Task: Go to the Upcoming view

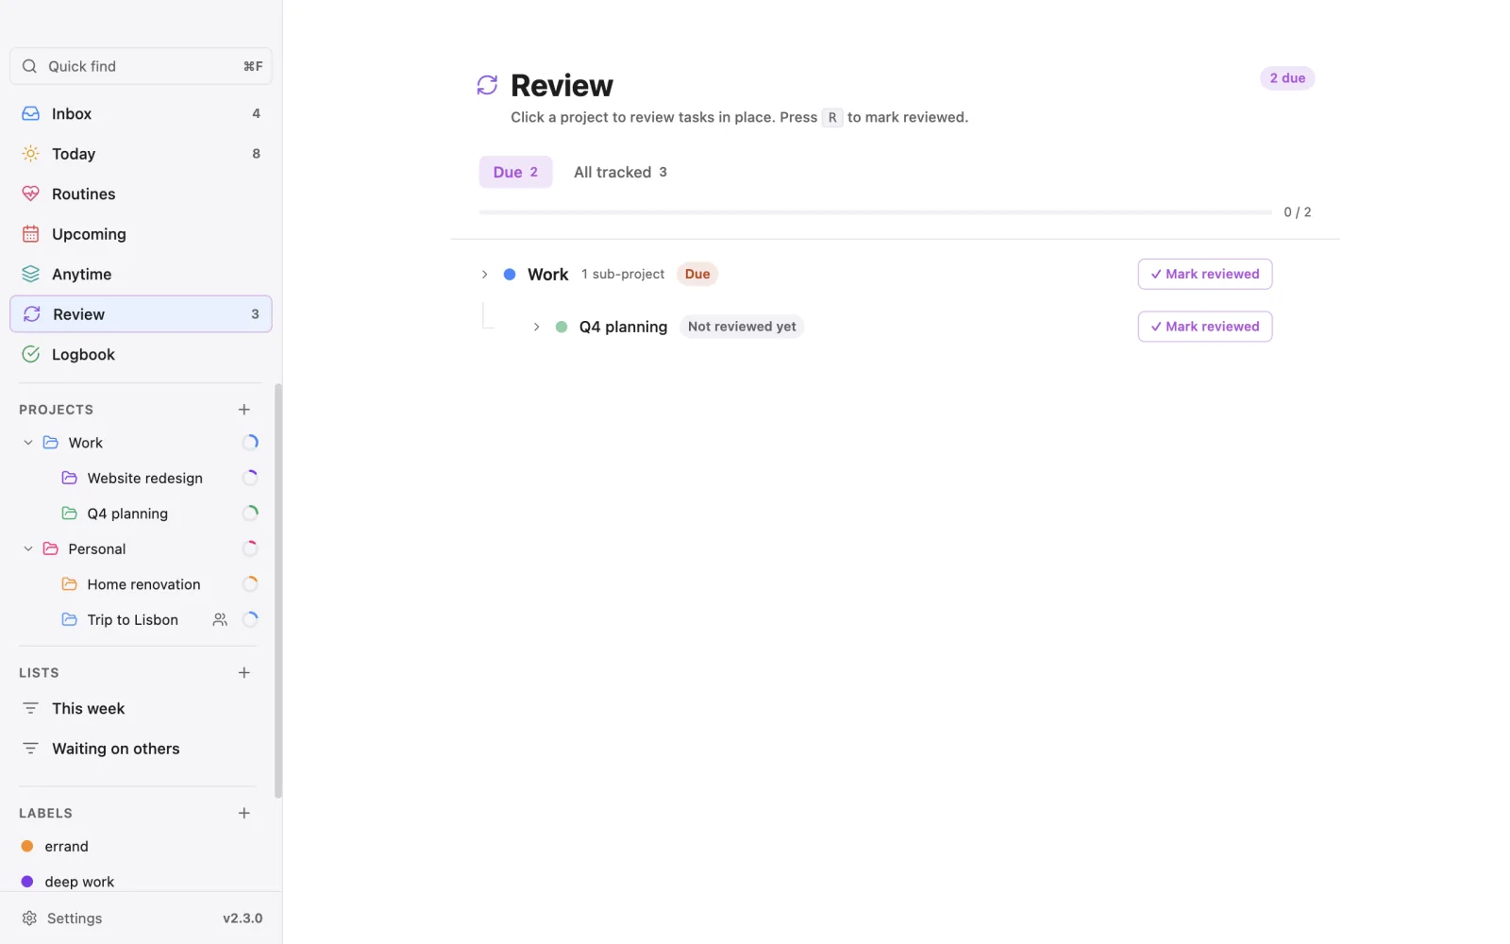Action: [141, 234]
